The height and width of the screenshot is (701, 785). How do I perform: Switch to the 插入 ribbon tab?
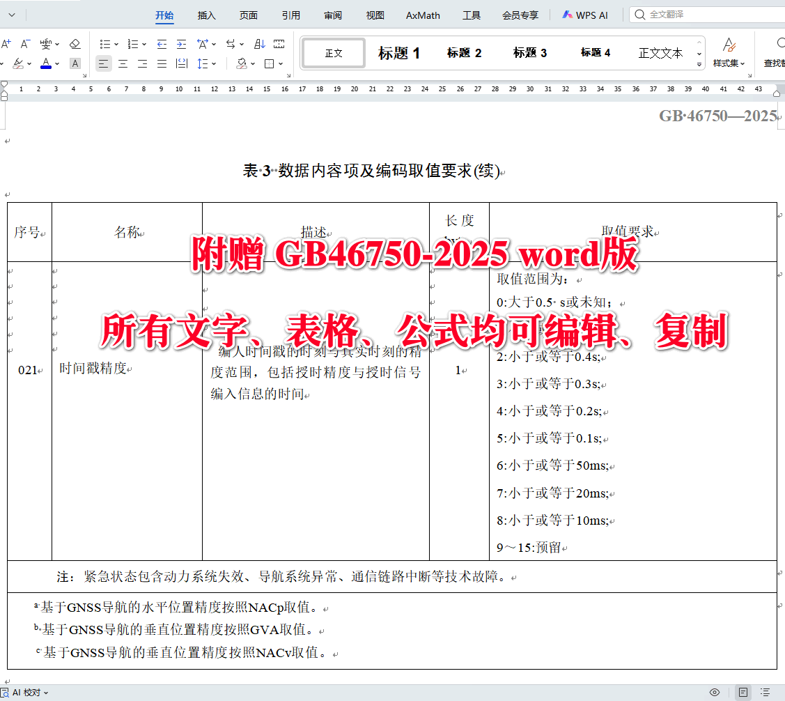pyautogui.click(x=206, y=15)
